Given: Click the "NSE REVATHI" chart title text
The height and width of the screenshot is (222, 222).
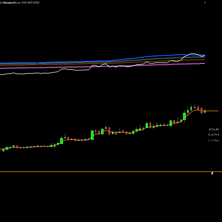Looking at the screenshot, I should click(x=31, y=3).
